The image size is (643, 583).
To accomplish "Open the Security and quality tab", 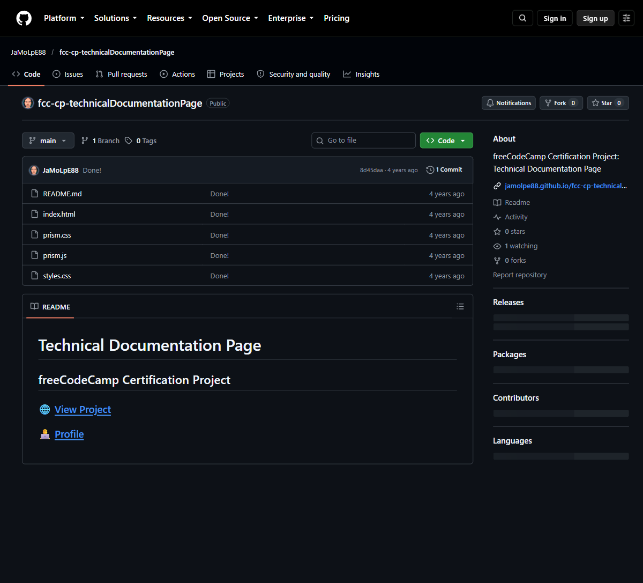I will (294, 75).
